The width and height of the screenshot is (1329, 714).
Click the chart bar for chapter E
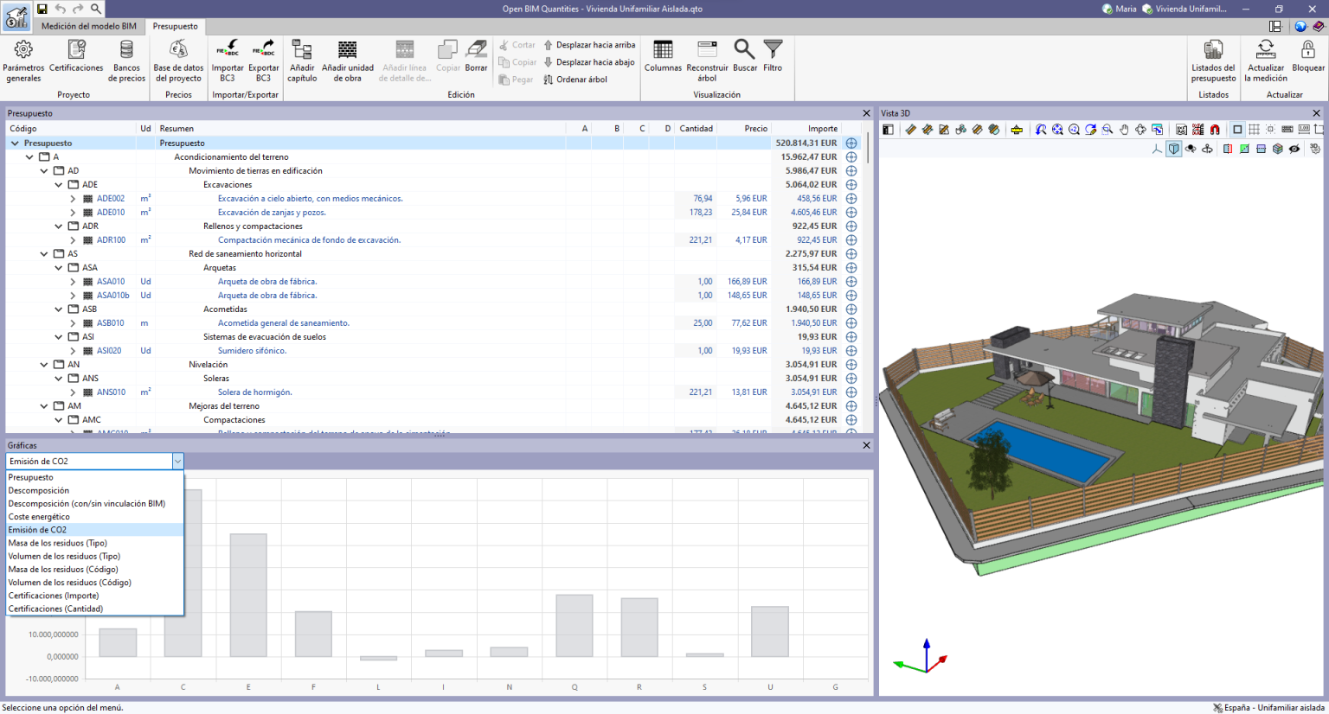coord(248,596)
